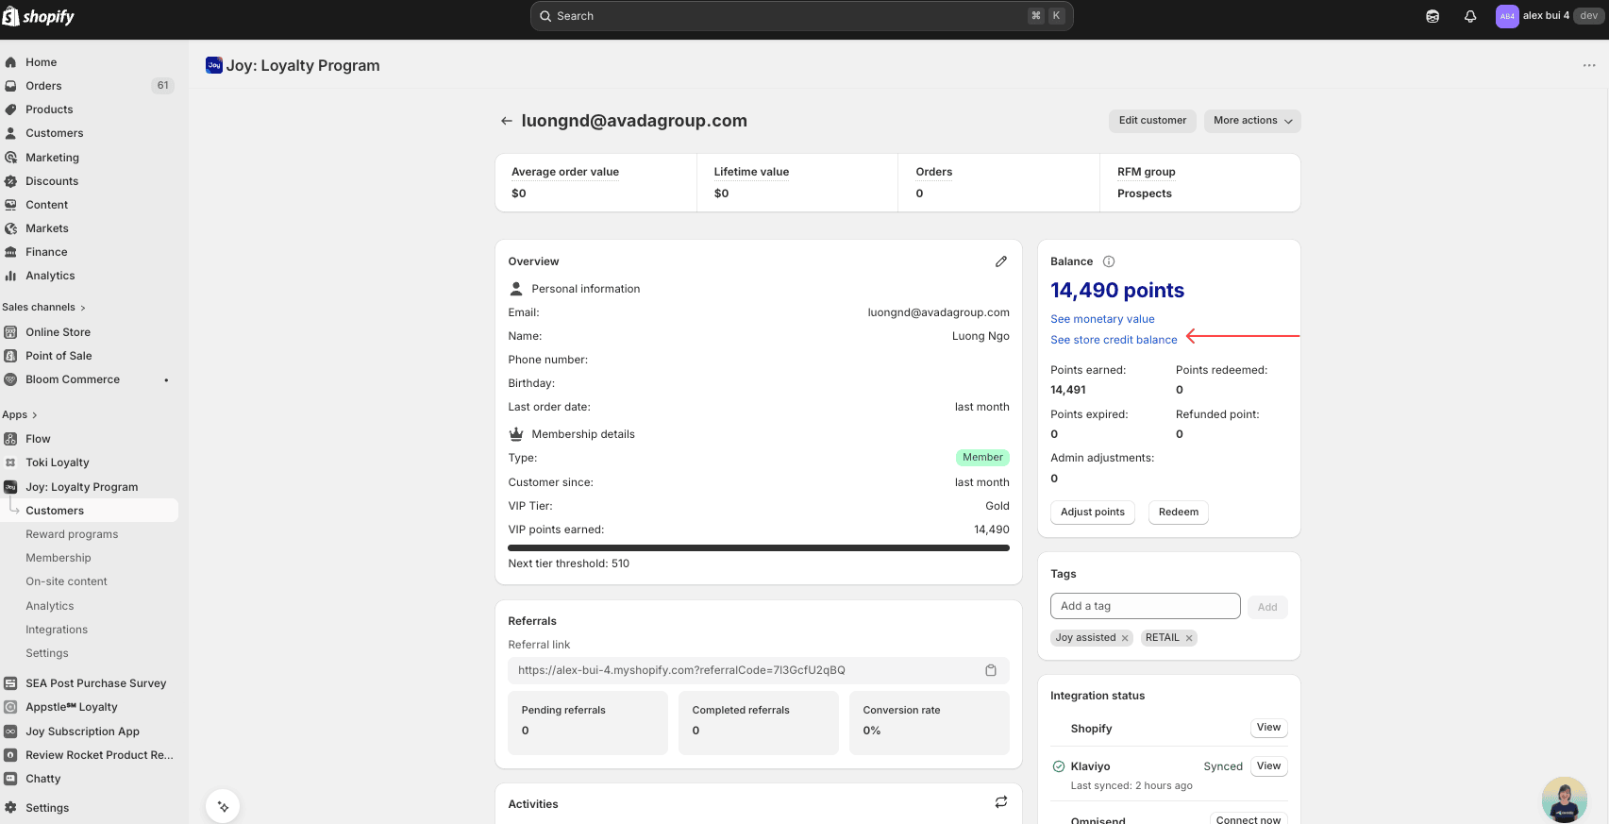Click the Marketing icon in sidebar

click(10, 158)
